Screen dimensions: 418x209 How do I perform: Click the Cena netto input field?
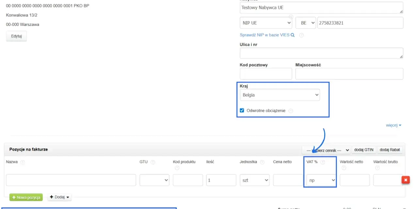coord(288,180)
